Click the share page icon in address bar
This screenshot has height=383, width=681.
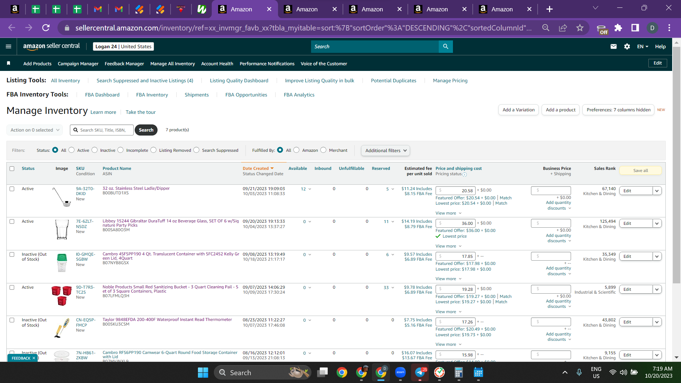tap(563, 28)
